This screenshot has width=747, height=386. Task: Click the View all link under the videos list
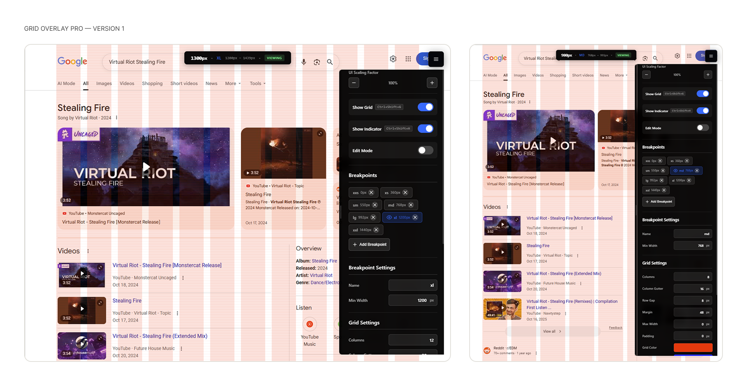[x=552, y=332]
